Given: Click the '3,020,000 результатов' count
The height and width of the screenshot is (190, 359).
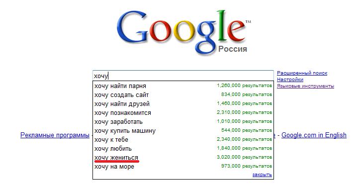Looking at the screenshot, I should pos(244,157).
